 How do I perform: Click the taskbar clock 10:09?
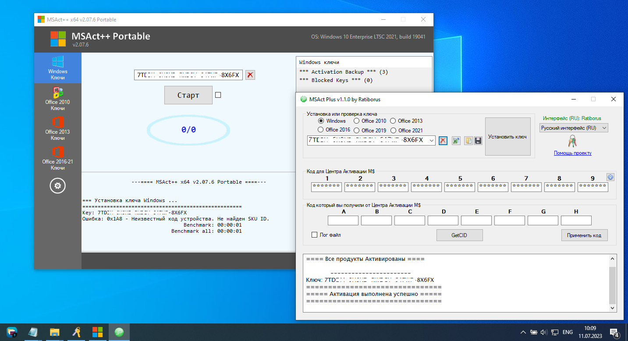coord(590,328)
